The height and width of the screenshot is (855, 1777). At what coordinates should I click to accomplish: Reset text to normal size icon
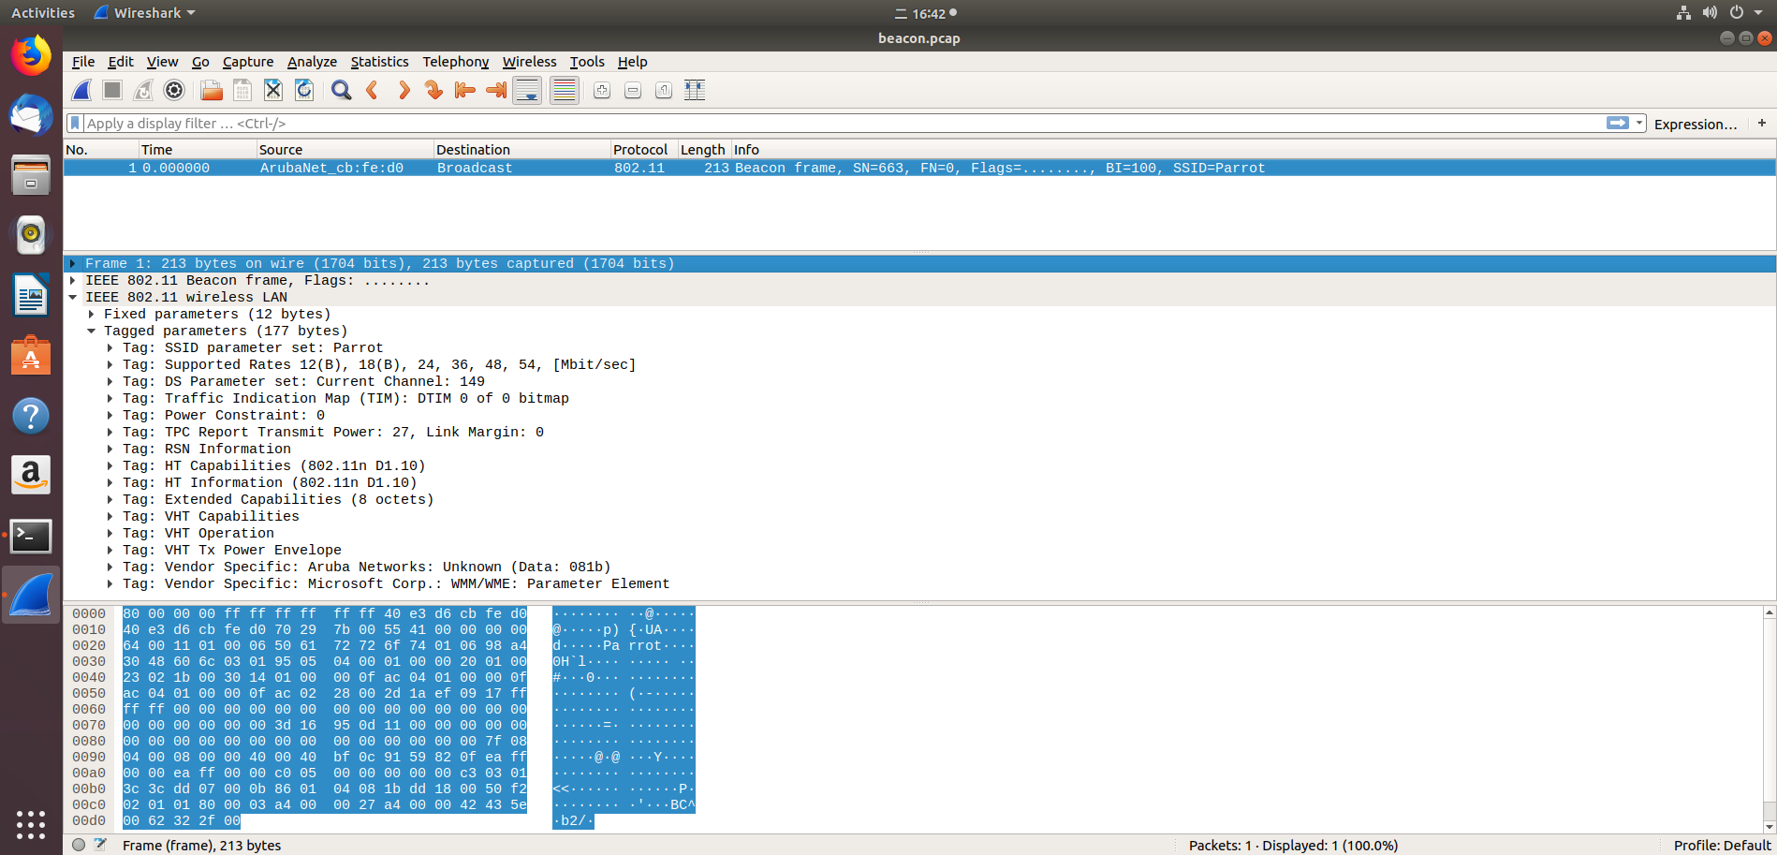pos(664,90)
